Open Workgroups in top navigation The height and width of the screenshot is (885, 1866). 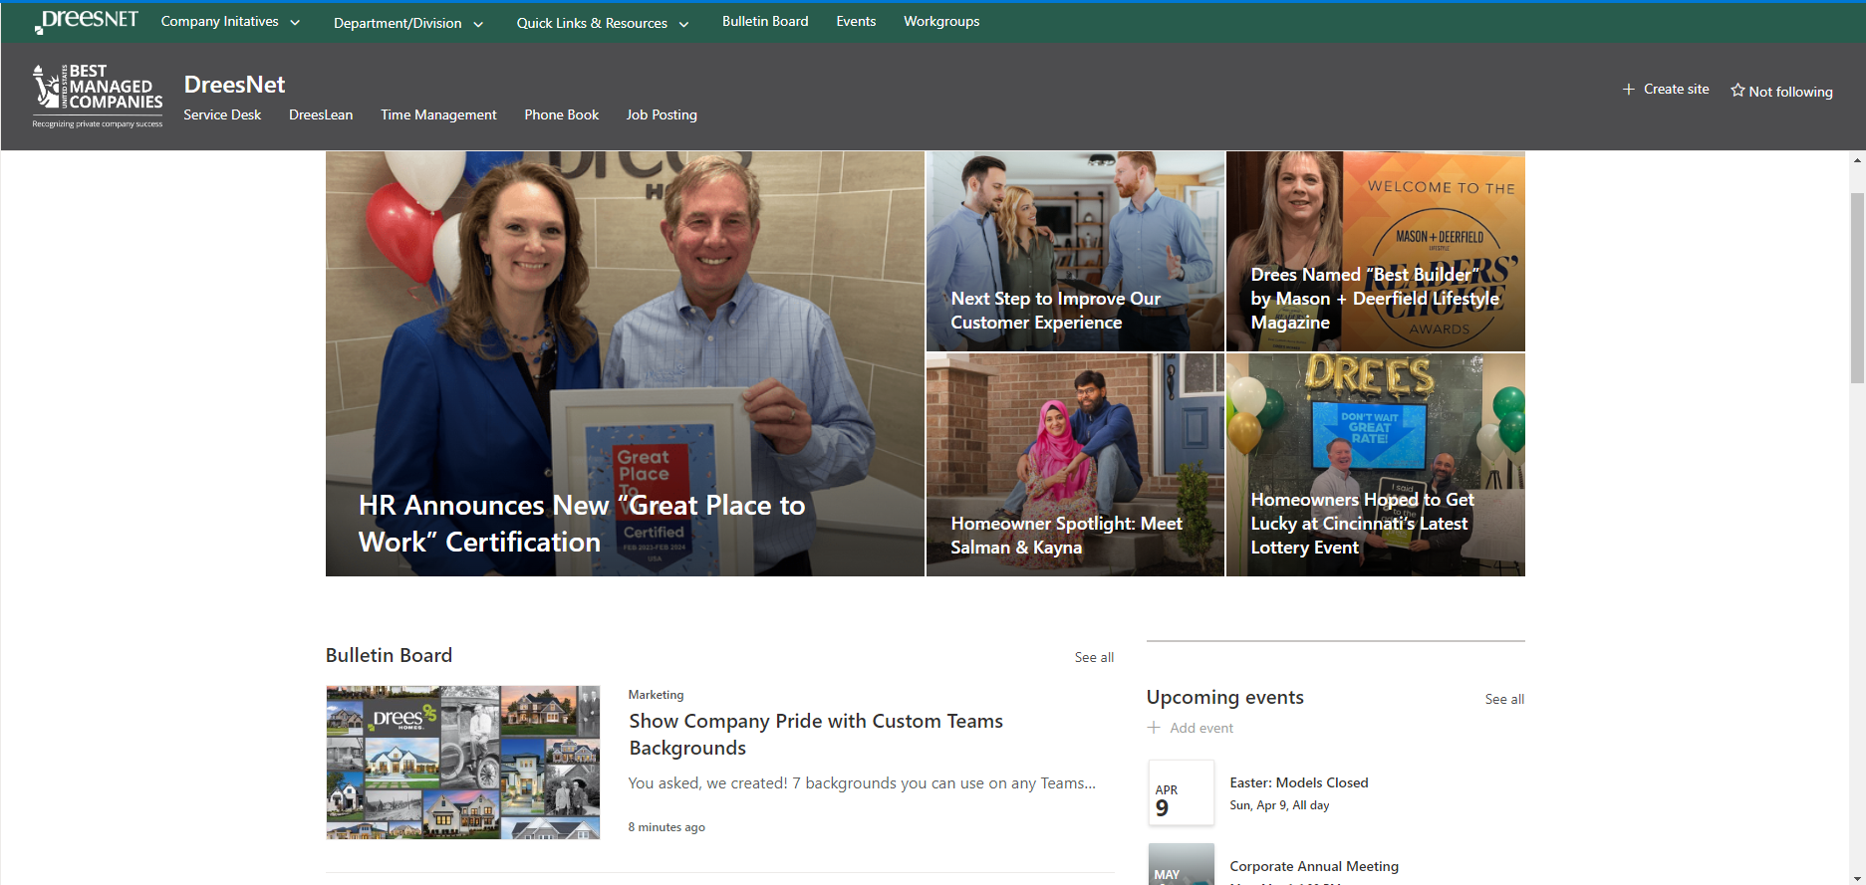(x=941, y=21)
